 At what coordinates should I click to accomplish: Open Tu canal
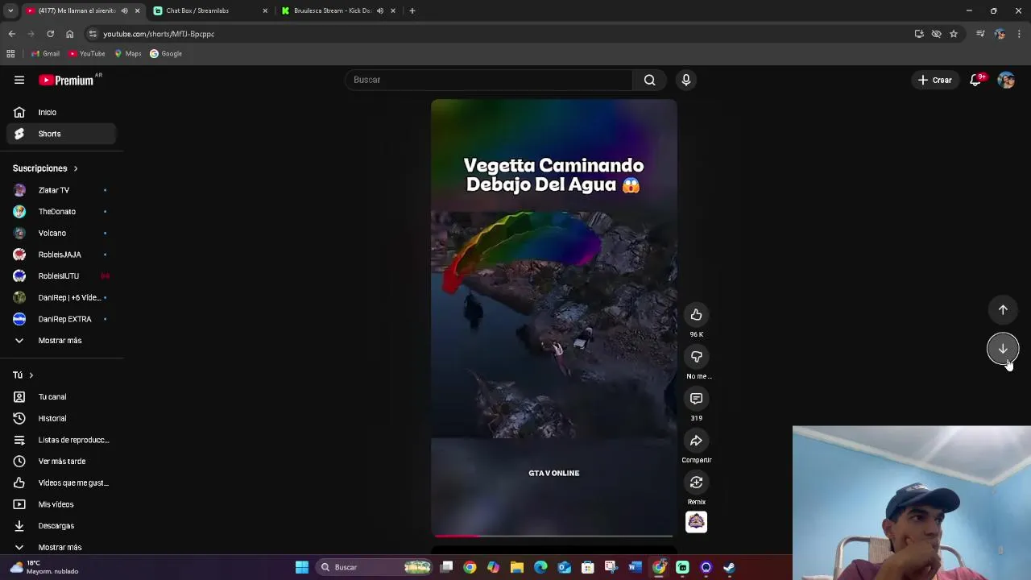[x=61, y=397]
